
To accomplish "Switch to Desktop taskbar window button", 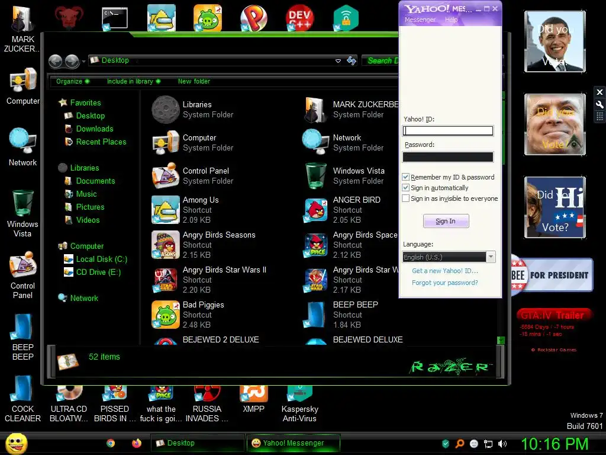I will 198,443.
